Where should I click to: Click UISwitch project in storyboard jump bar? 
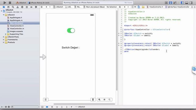[x=58, y=7]
